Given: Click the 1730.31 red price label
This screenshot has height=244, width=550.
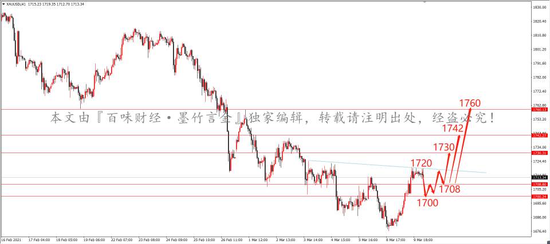Looking at the screenshot, I should 540,153.
